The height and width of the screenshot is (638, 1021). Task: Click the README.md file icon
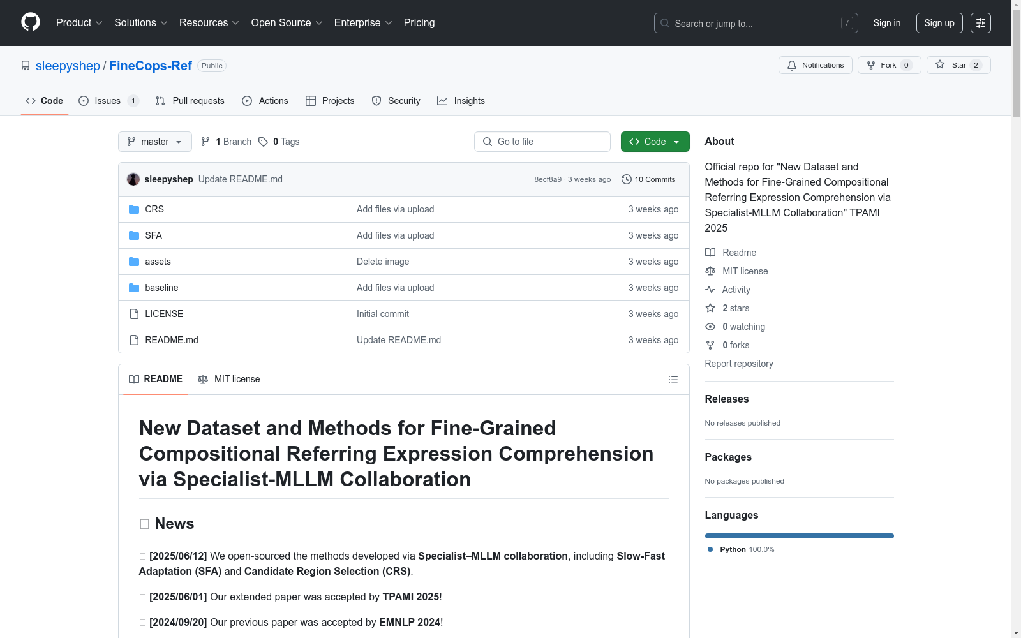pyautogui.click(x=134, y=340)
